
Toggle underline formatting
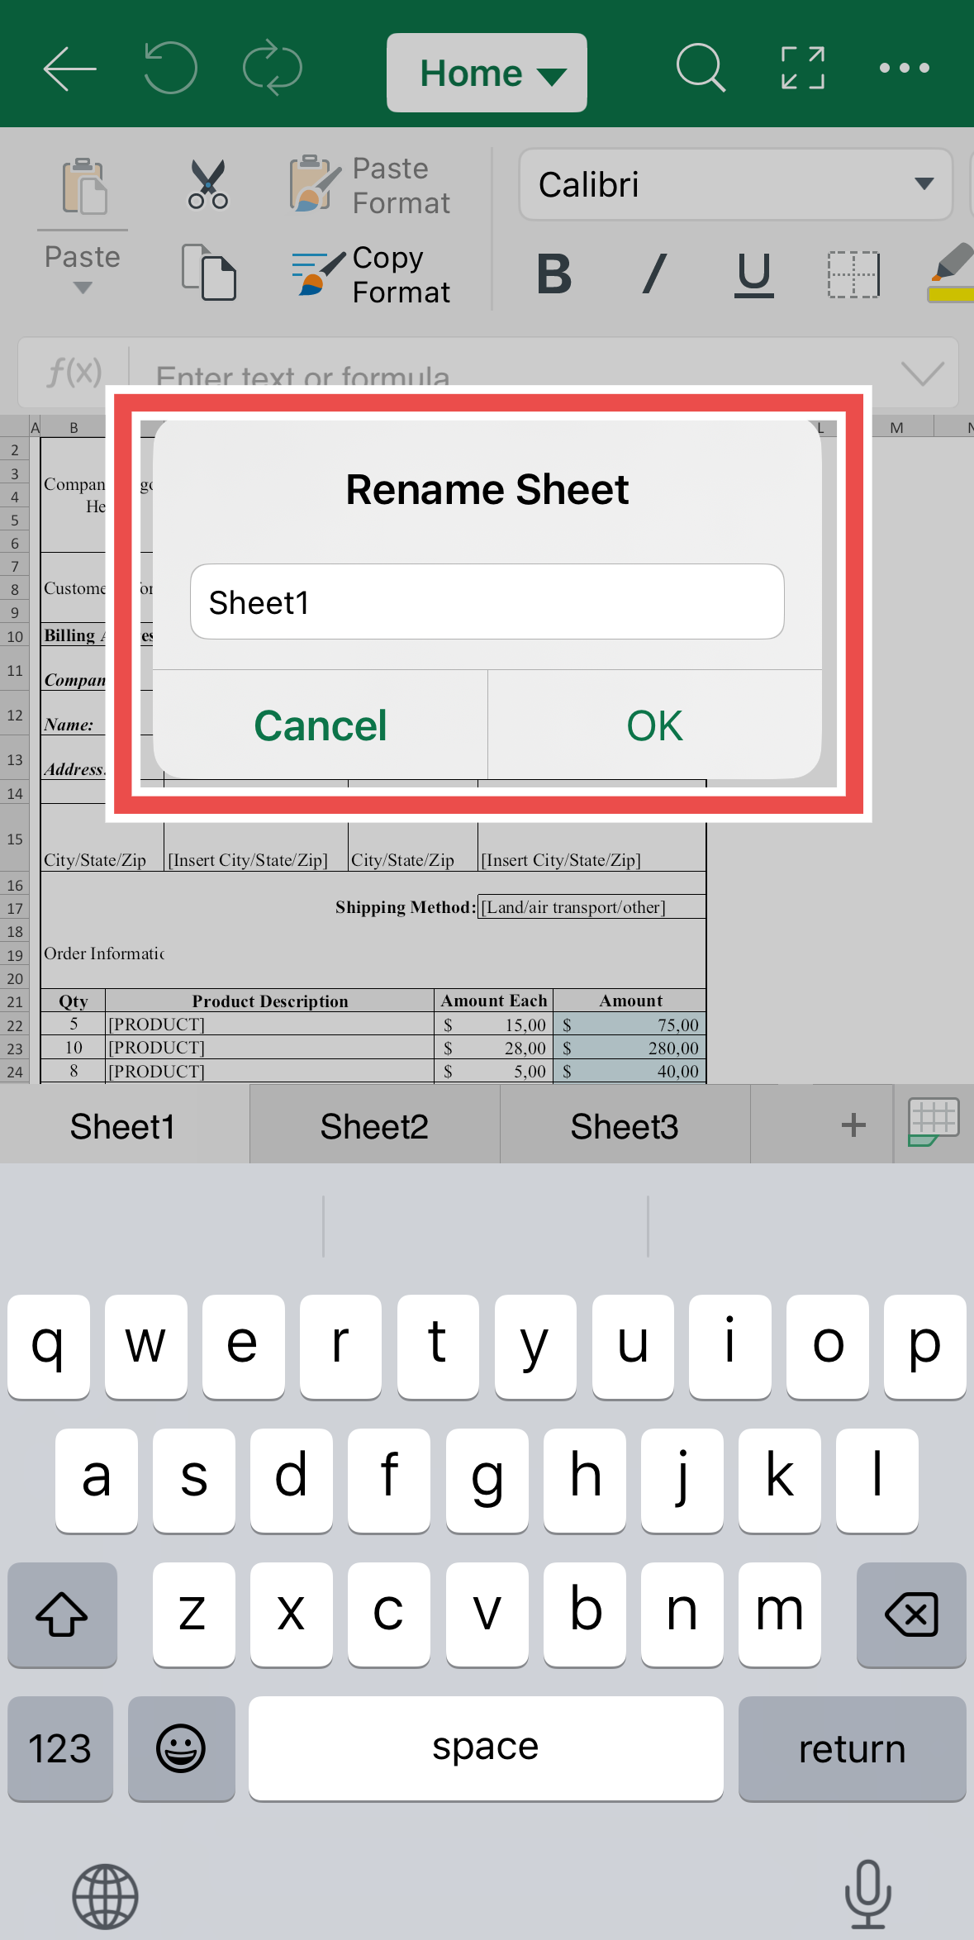[754, 275]
